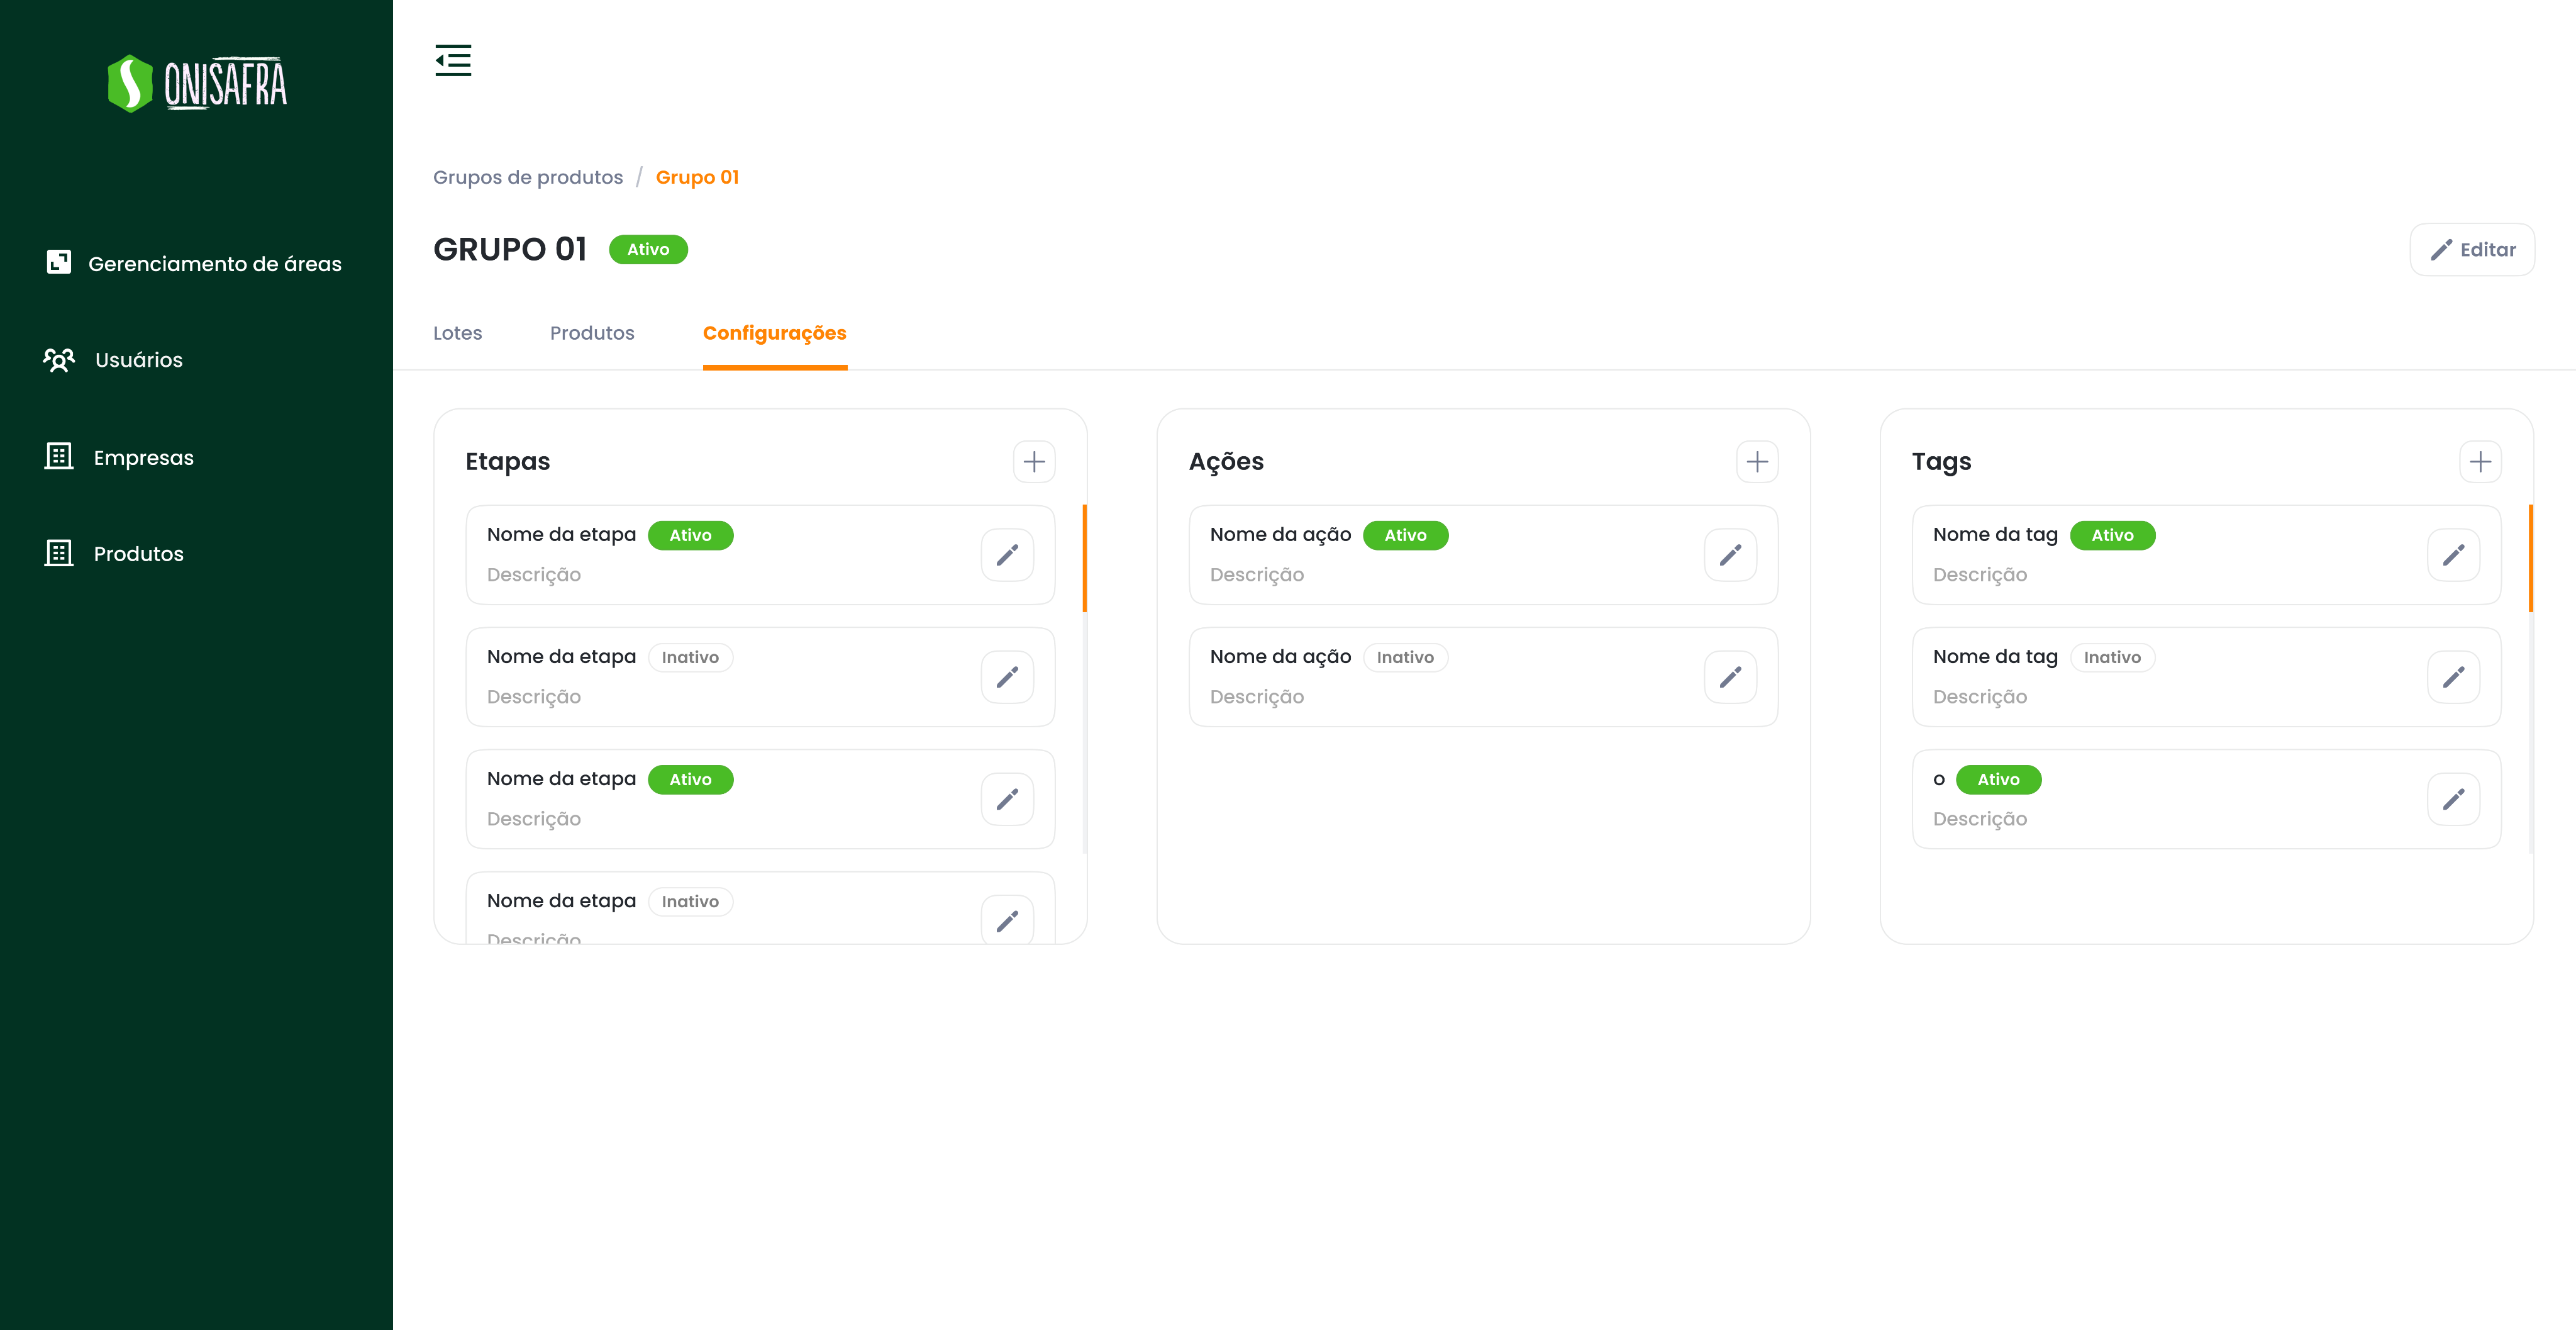Edit the tag named 'o'
The image size is (2576, 1330).
point(2453,799)
